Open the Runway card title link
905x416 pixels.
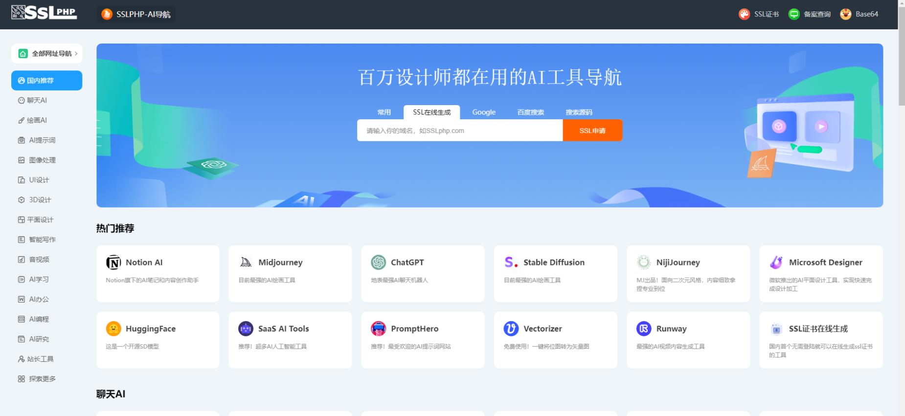tap(671, 328)
